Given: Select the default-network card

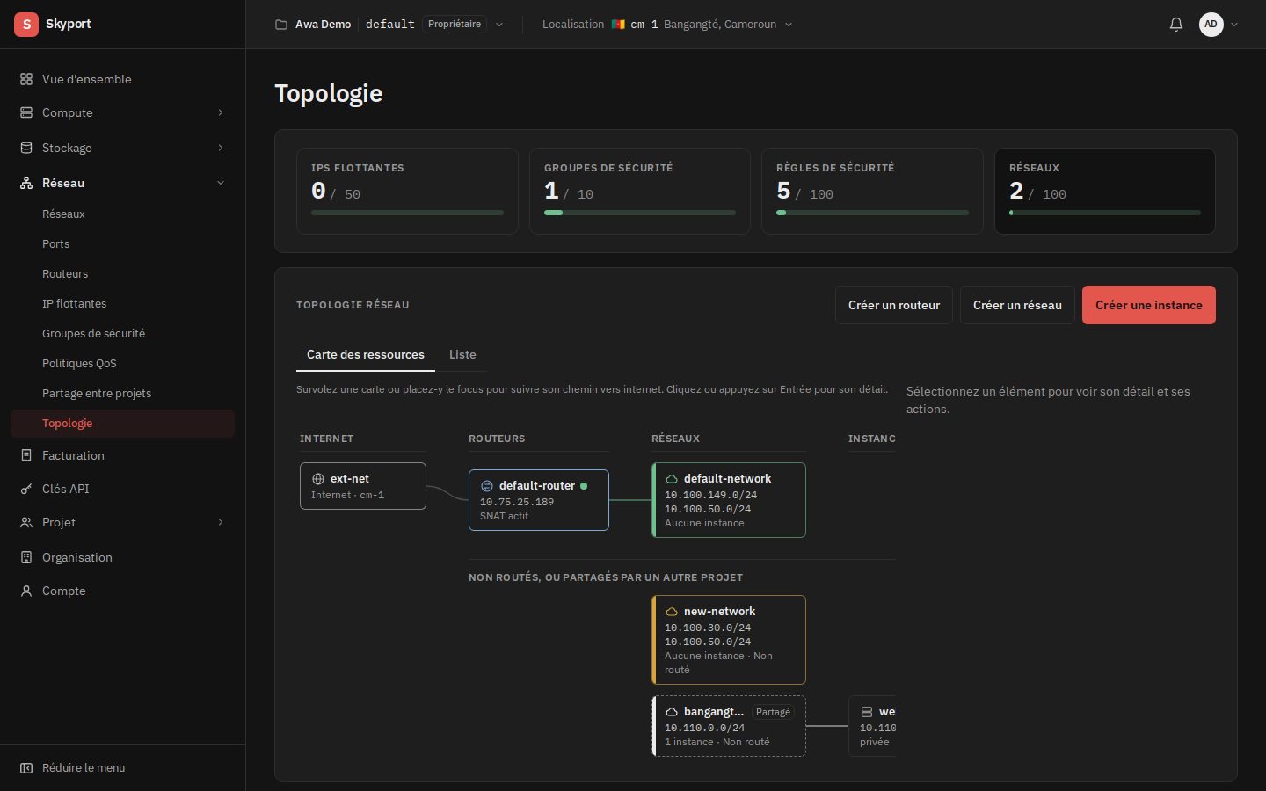Looking at the screenshot, I should coord(729,500).
